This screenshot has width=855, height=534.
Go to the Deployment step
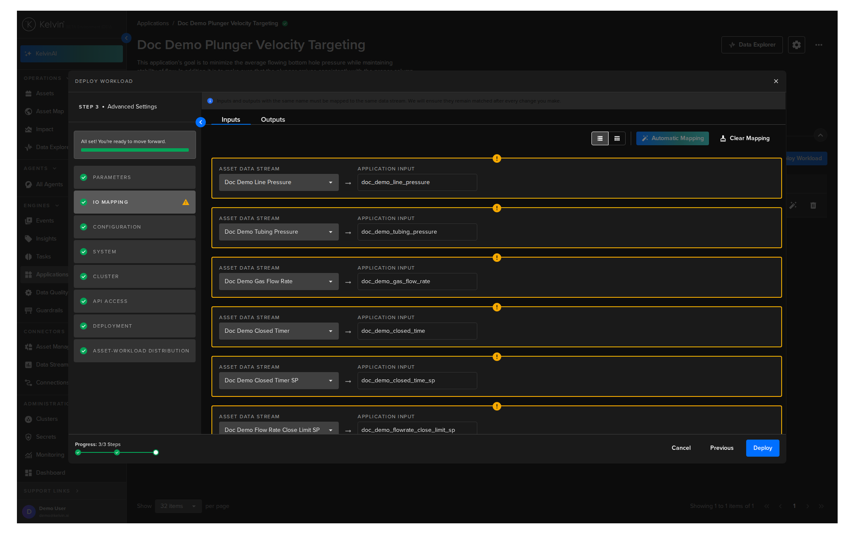[x=134, y=326]
